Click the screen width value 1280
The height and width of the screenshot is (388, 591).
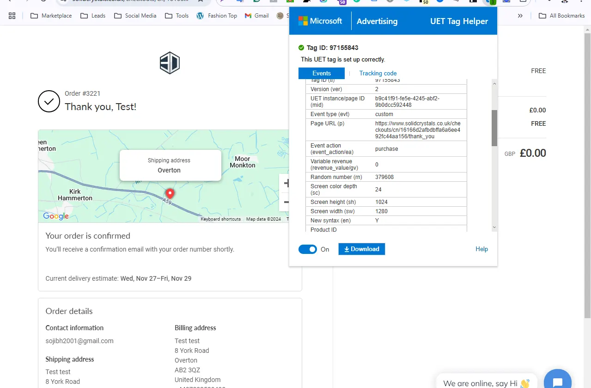pos(382,211)
